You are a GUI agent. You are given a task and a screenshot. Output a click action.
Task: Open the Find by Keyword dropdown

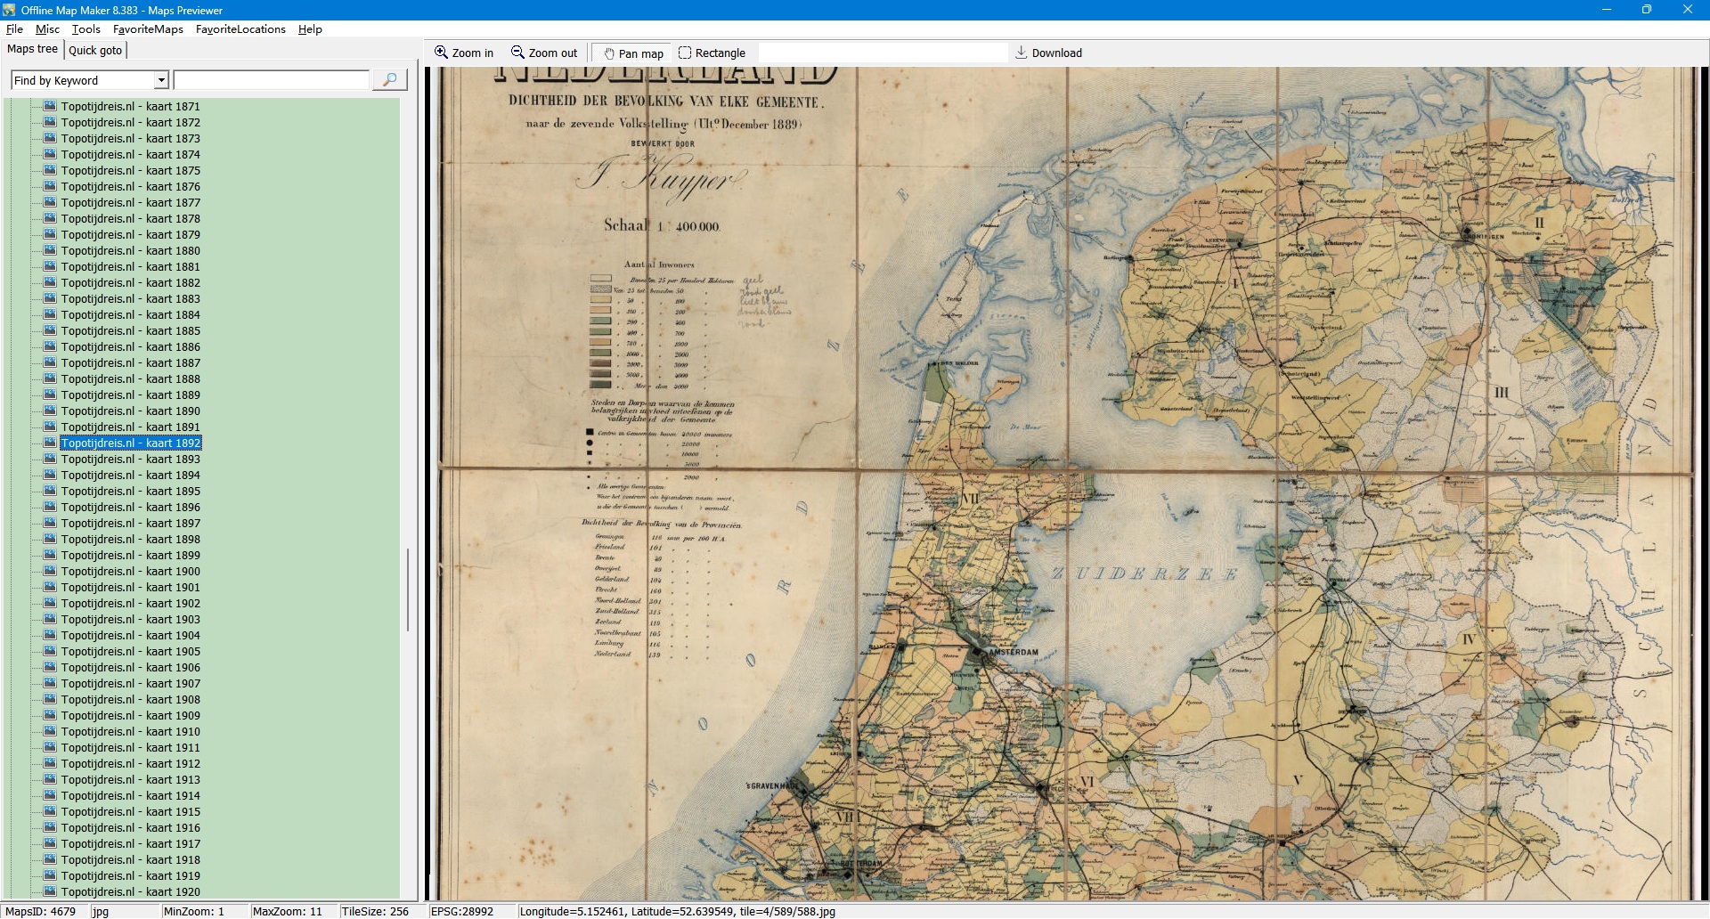tap(161, 80)
